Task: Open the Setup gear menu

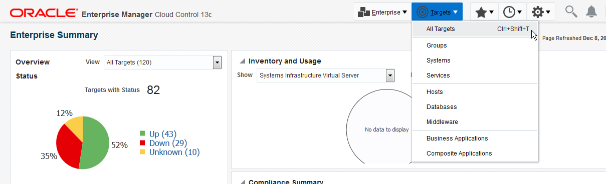Action: tap(541, 11)
